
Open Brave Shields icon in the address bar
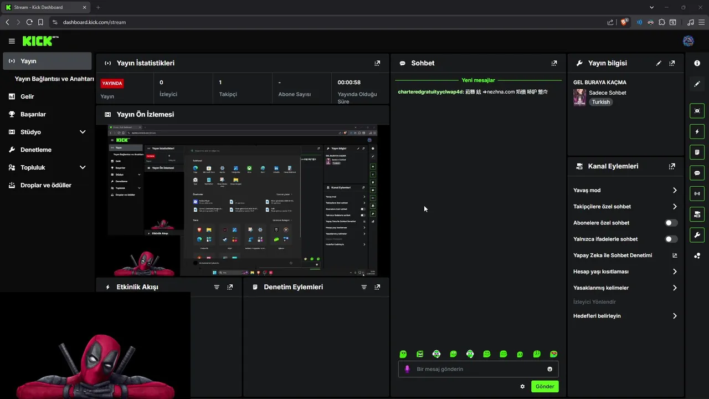coord(624,22)
